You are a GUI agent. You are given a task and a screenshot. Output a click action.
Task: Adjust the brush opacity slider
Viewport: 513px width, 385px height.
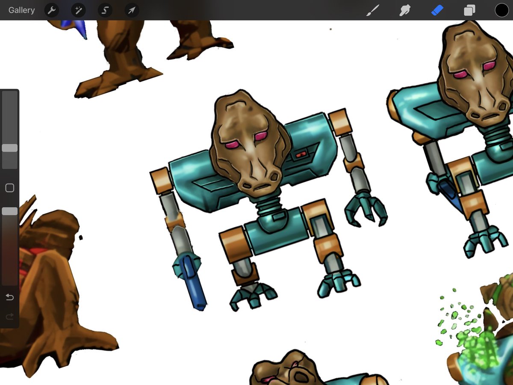point(9,210)
